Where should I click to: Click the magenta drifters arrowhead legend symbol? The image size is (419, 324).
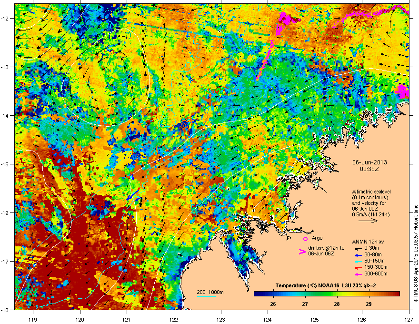(x=302, y=252)
